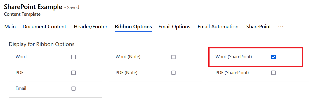Enable the PDF (SharePoint) checkbox
The height and width of the screenshot is (112, 320).
pyautogui.click(x=273, y=73)
